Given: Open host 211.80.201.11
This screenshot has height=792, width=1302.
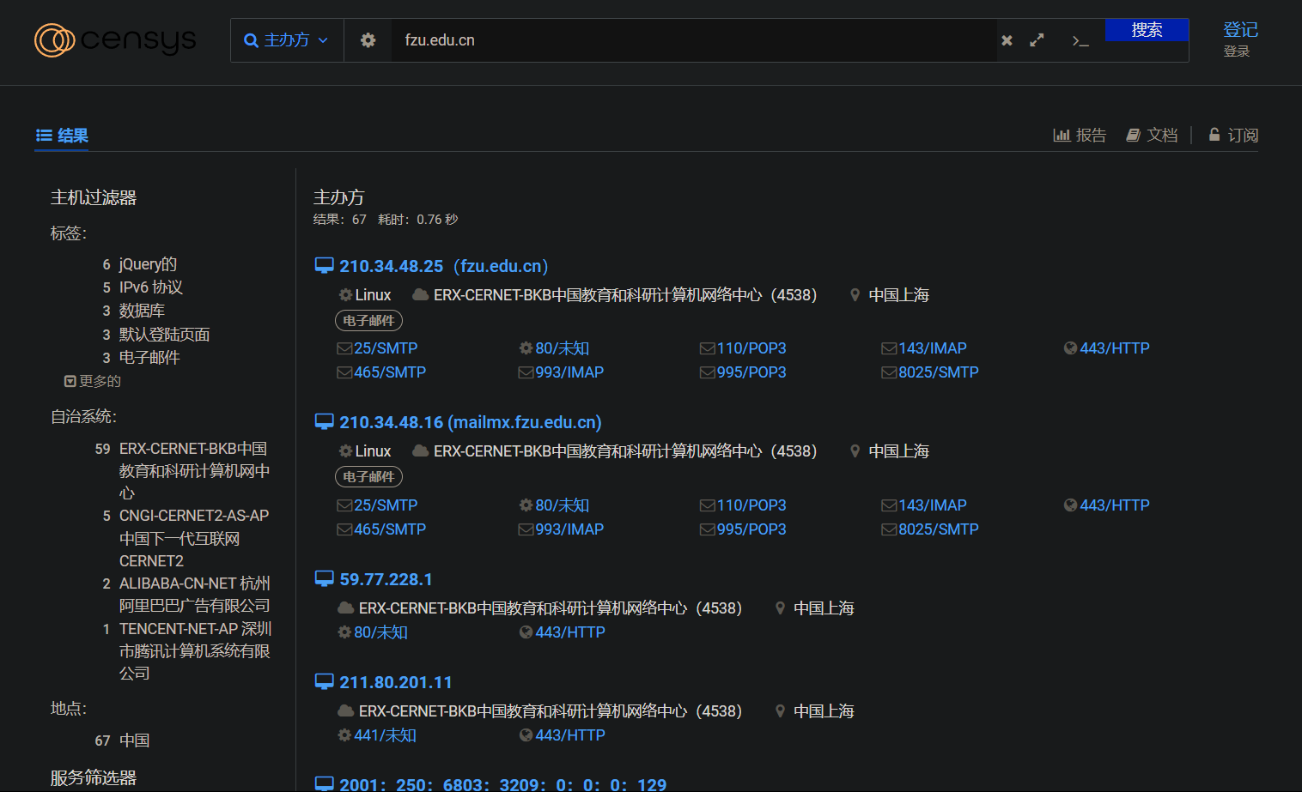Looking at the screenshot, I should coord(395,682).
